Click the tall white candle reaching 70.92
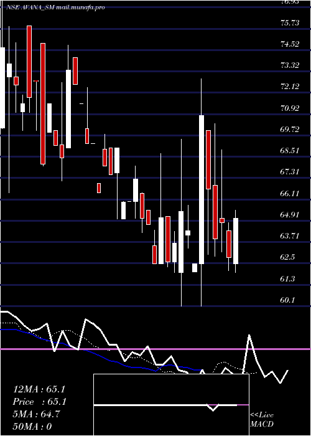 (202, 189)
